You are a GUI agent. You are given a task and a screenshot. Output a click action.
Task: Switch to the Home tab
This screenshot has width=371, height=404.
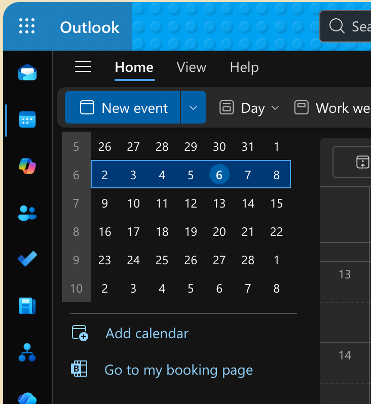[134, 67]
